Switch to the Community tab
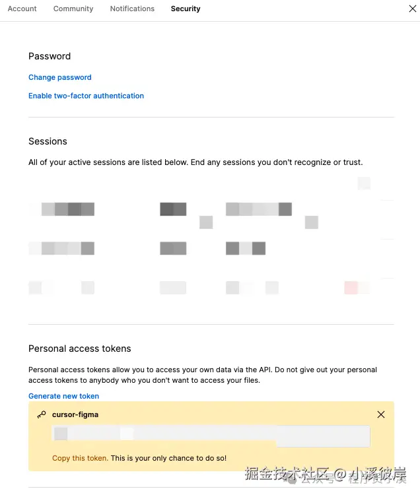This screenshot has height=495, width=420. [x=73, y=9]
